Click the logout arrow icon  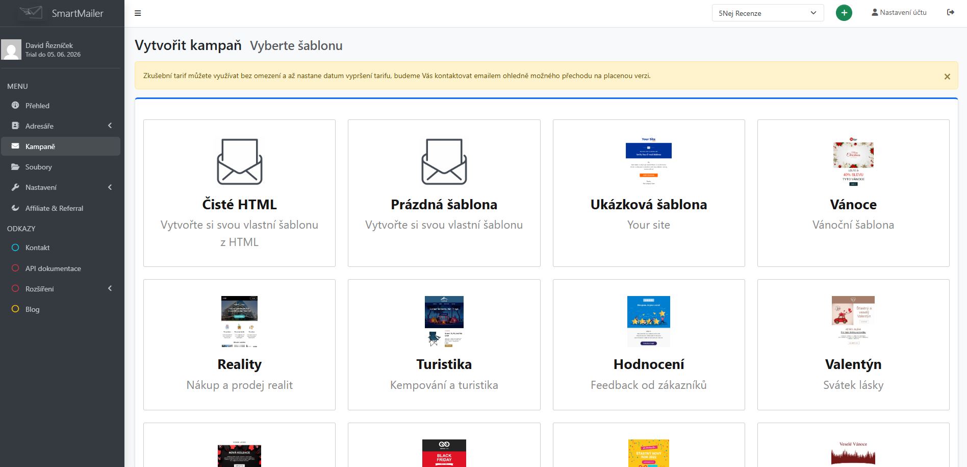coord(951,12)
